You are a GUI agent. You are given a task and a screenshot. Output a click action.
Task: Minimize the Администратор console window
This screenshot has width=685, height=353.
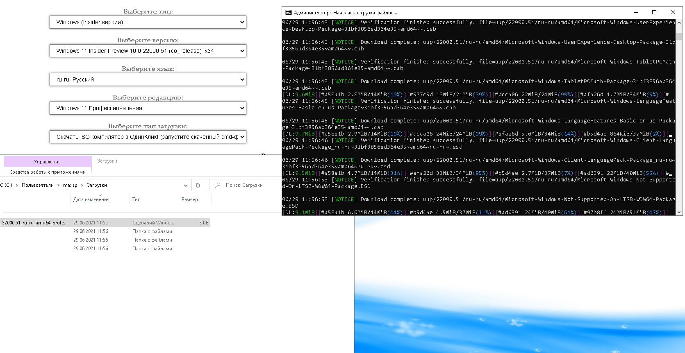(636, 13)
